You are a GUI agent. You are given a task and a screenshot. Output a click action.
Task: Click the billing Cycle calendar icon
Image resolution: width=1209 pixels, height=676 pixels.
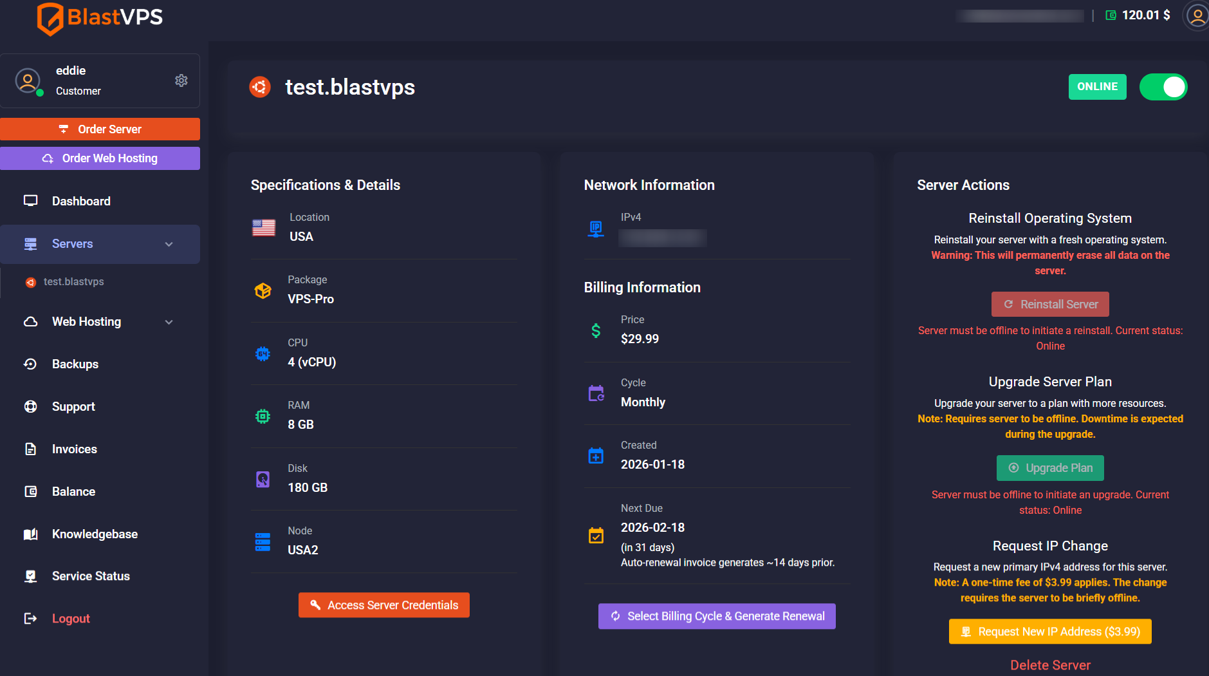click(x=596, y=393)
